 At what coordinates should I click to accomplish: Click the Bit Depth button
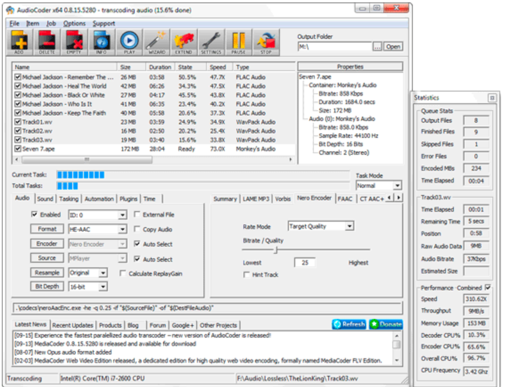(x=47, y=286)
